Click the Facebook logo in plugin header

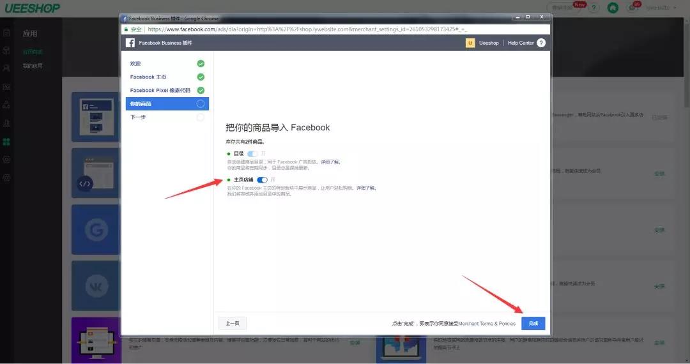point(130,43)
